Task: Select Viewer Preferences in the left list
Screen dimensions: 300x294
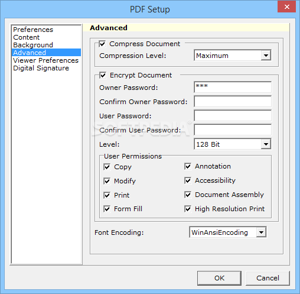Action: [x=46, y=60]
